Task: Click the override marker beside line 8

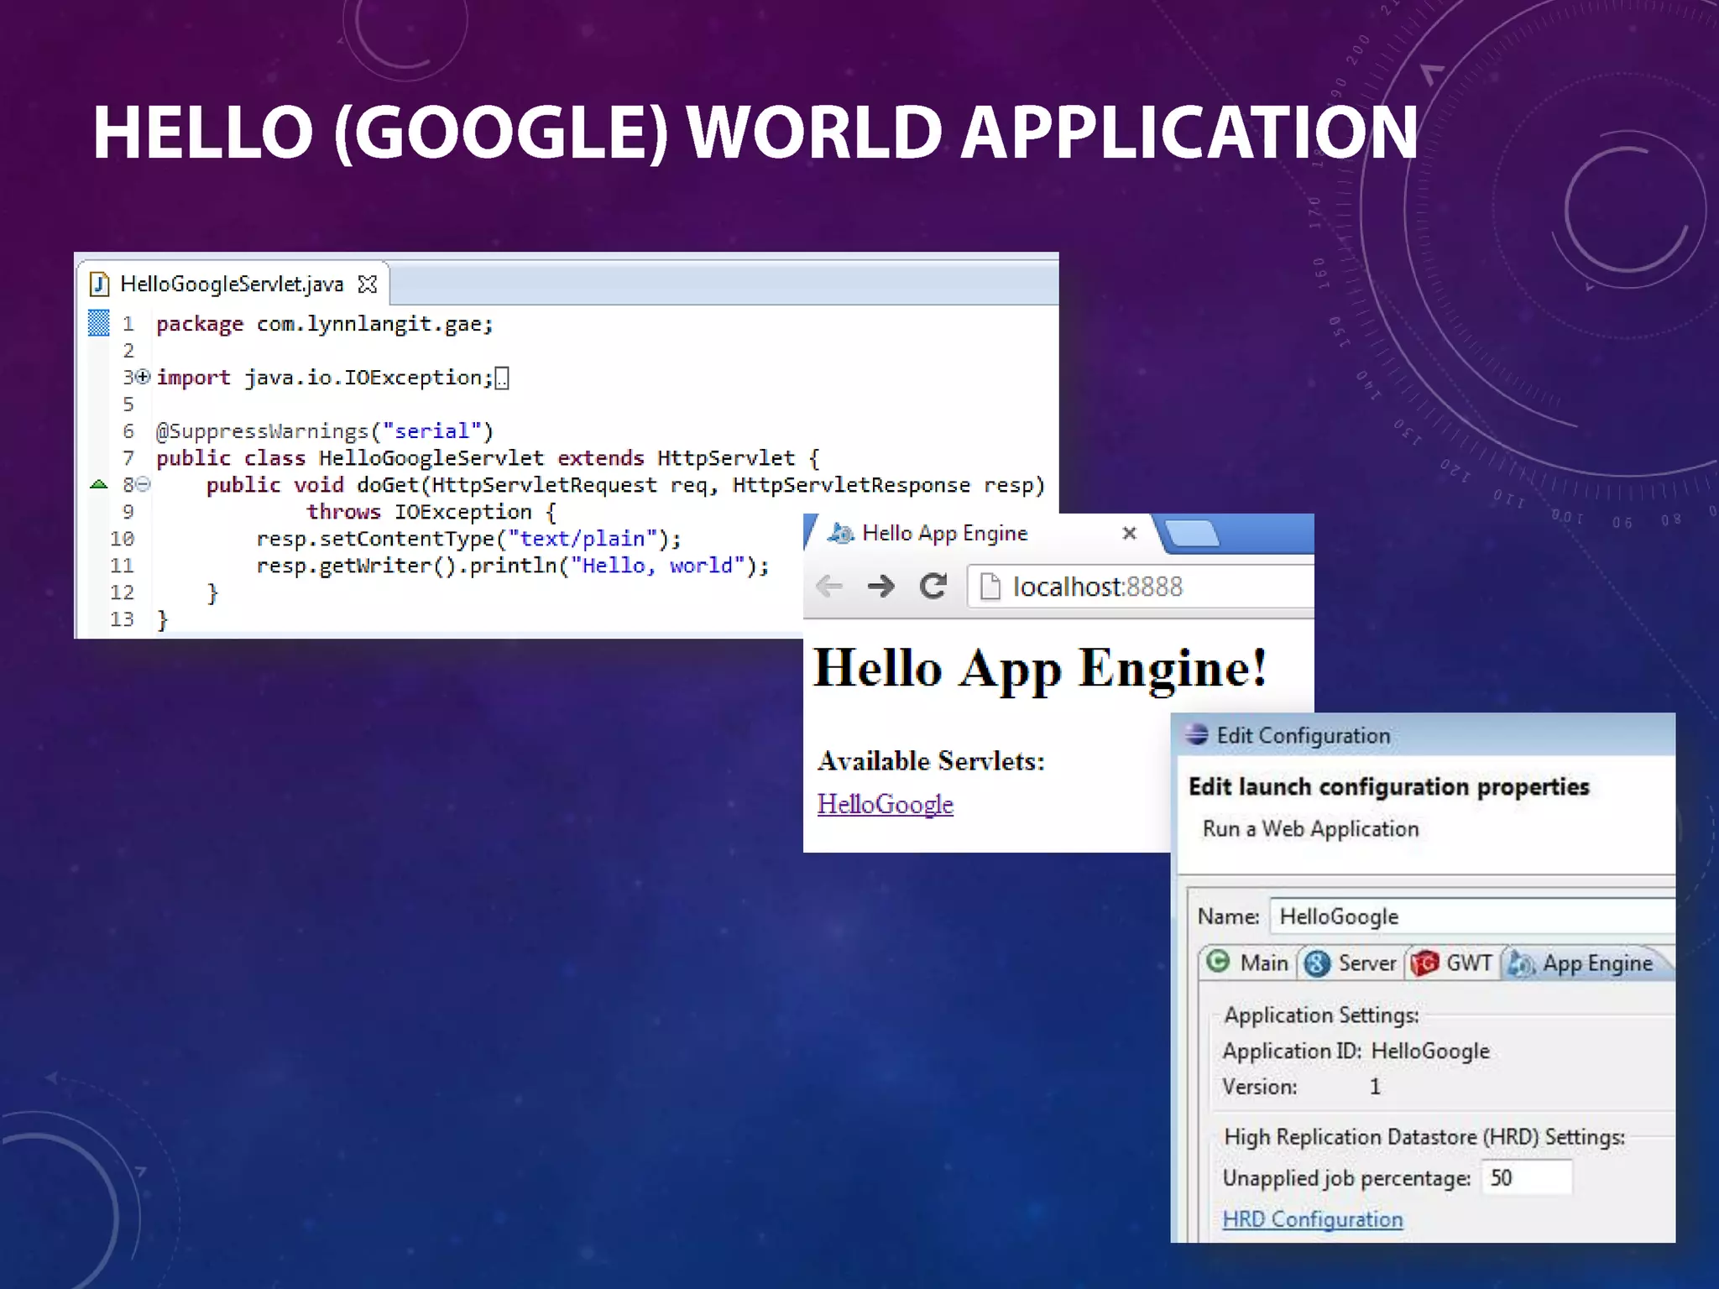Action: (99, 484)
